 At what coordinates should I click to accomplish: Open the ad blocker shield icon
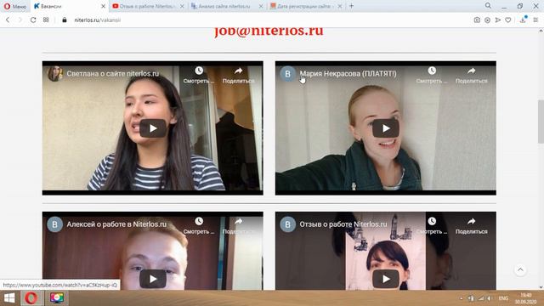point(487,20)
